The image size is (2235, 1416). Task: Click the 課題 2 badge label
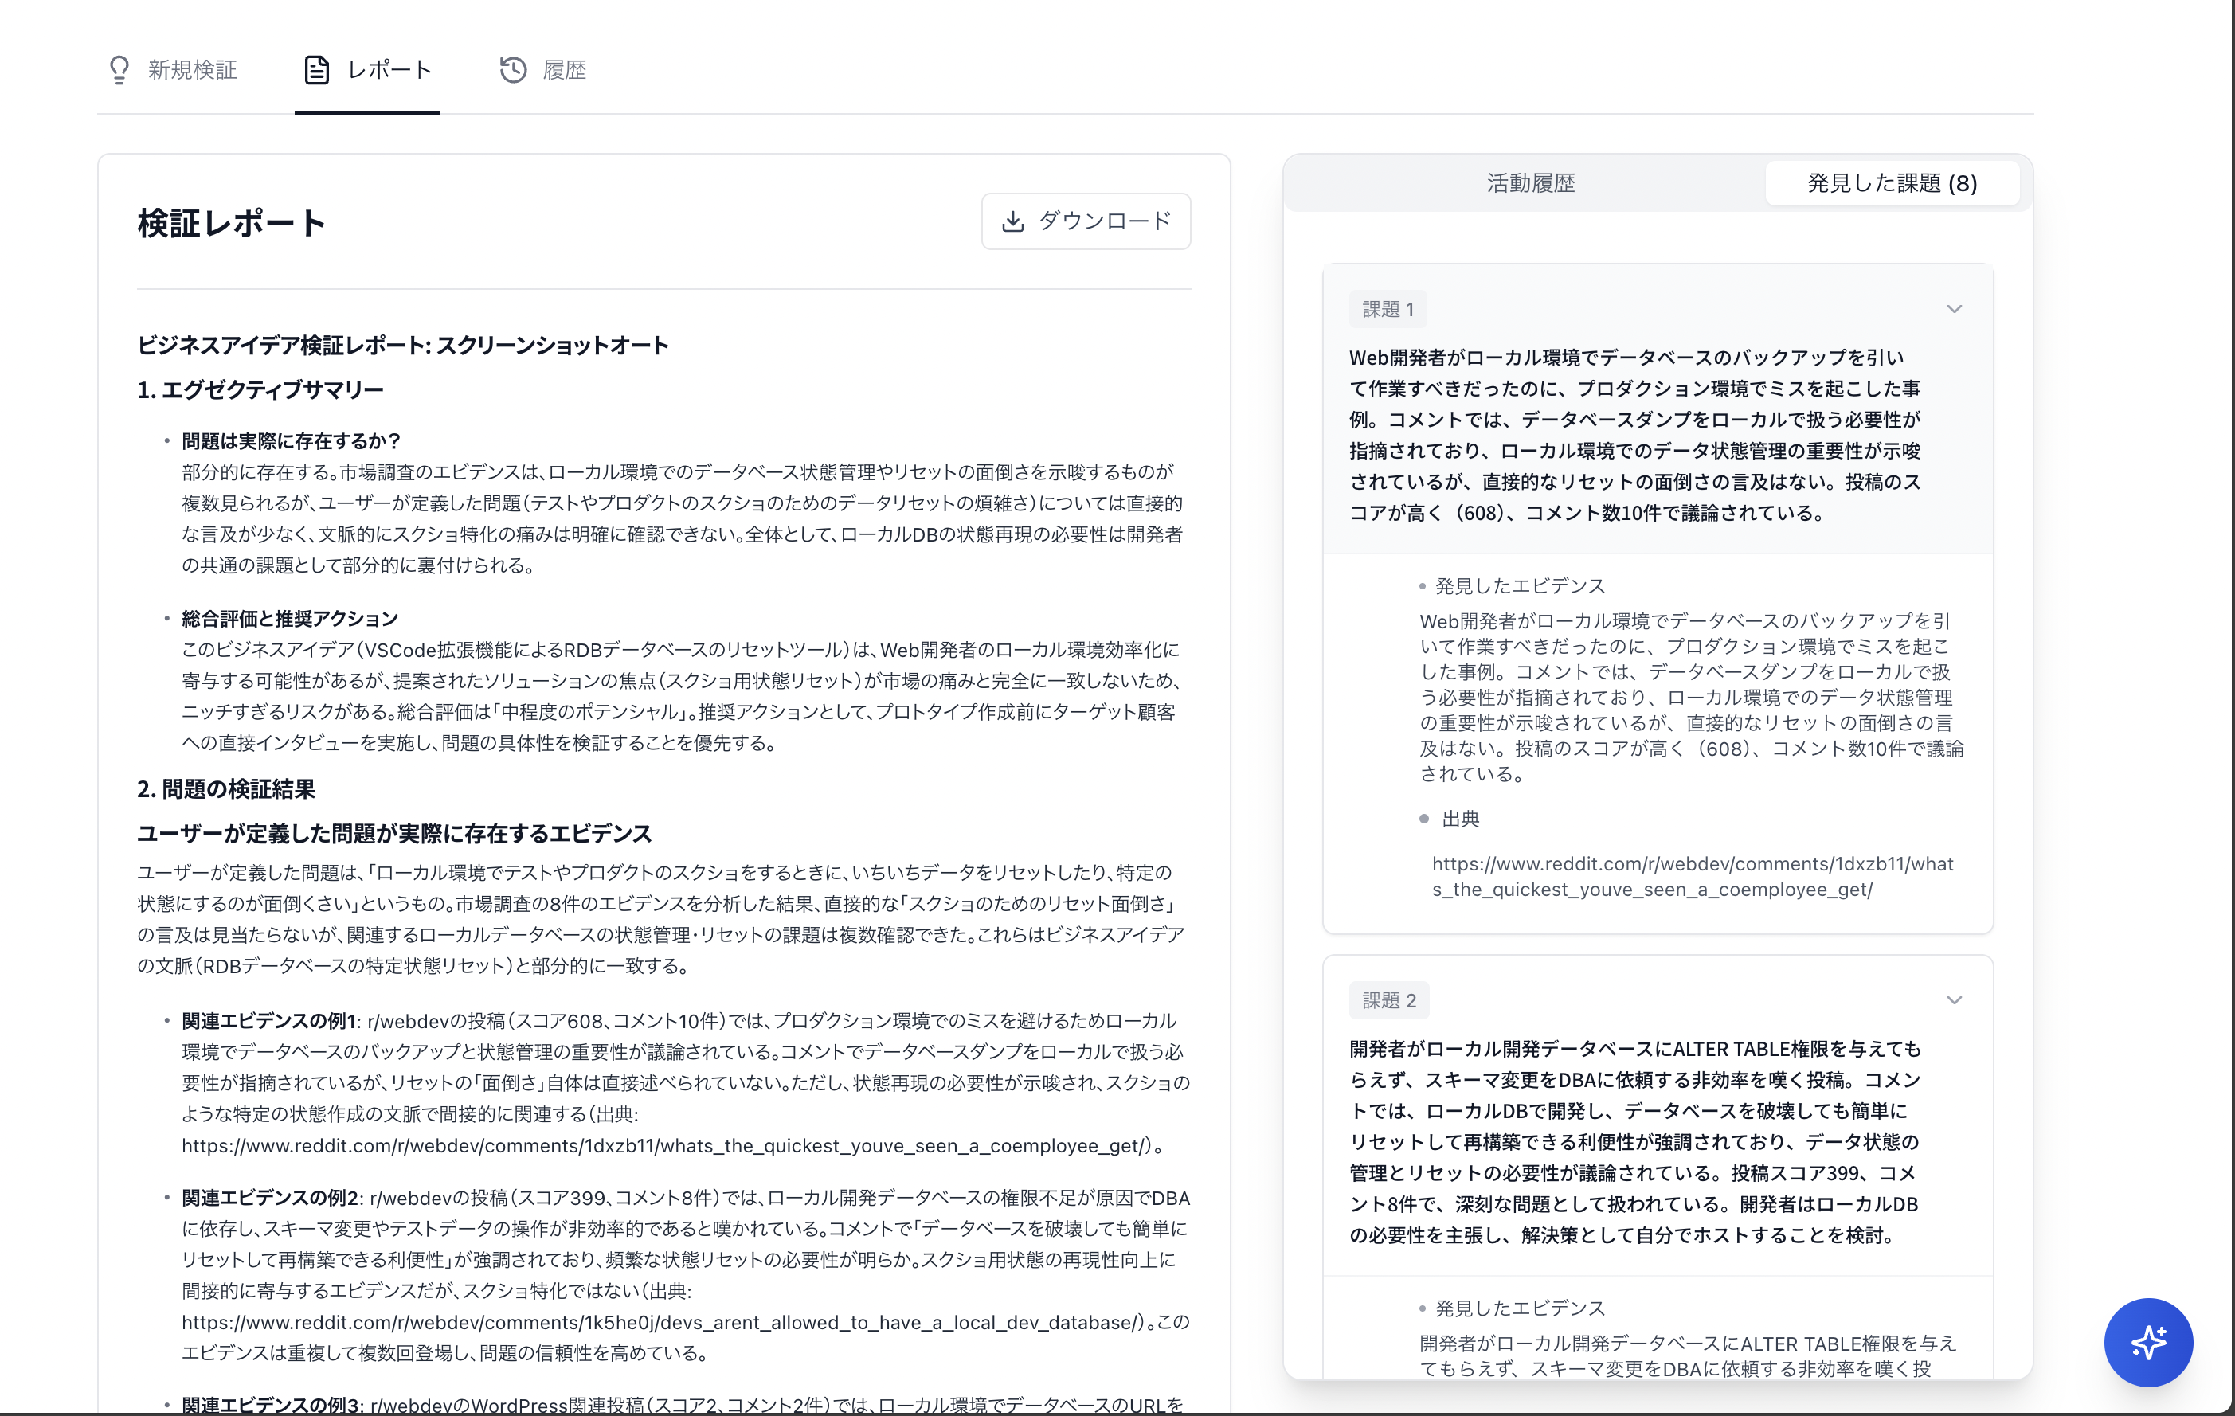[1388, 1000]
